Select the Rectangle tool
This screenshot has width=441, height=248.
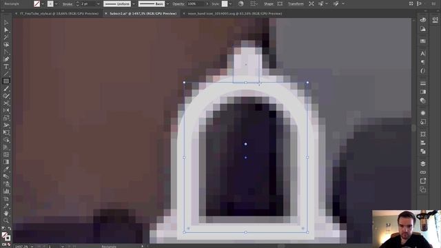click(x=6, y=81)
